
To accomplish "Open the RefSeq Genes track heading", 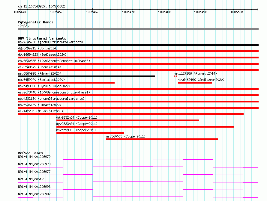I will click(30, 153).
